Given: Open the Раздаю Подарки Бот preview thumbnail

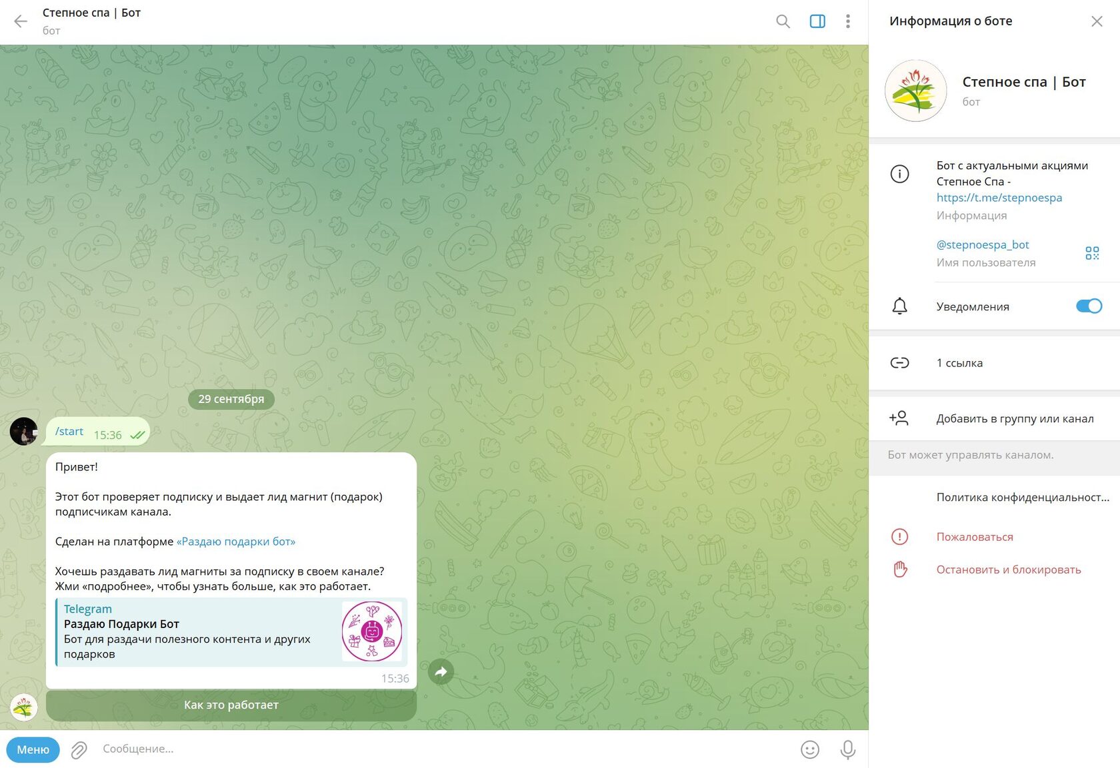Looking at the screenshot, I should [372, 631].
